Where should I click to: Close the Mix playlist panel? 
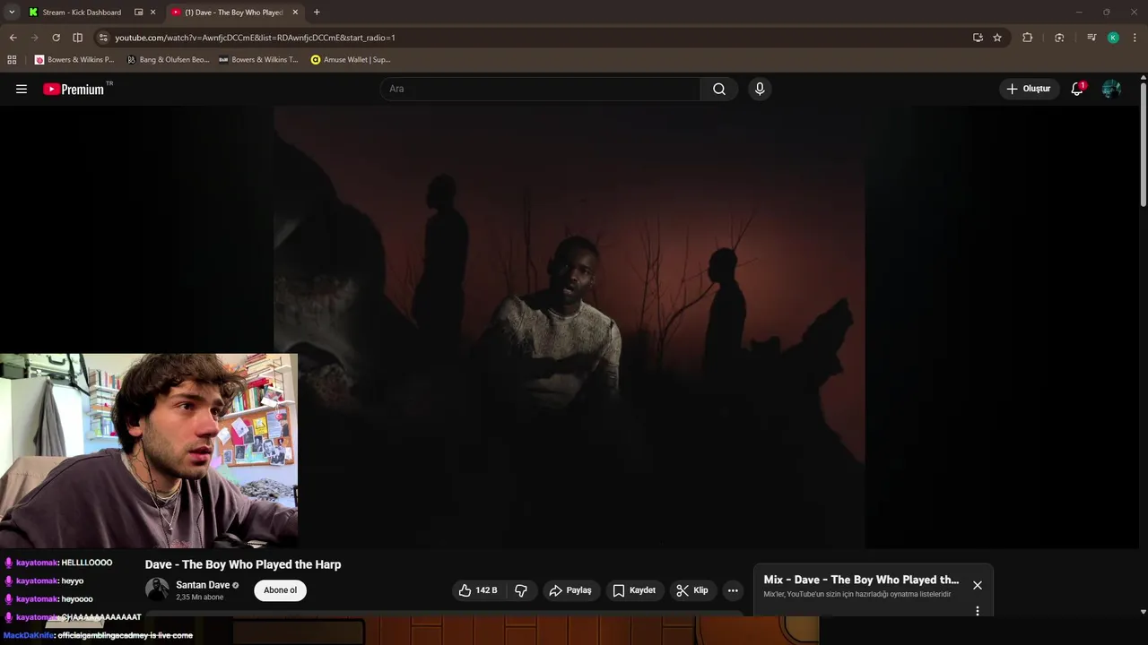point(978,585)
